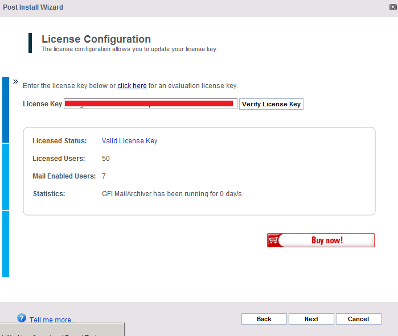The height and width of the screenshot is (336, 398).
Task: Click the 'Licensed Users:' label
Action: pos(59,159)
